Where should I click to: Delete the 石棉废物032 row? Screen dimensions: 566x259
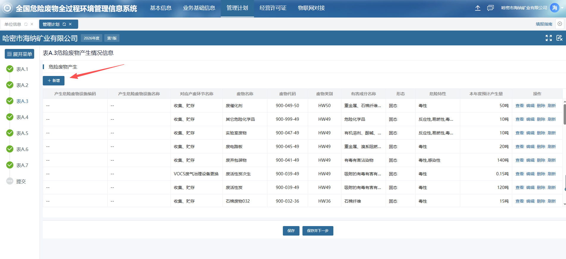541,201
